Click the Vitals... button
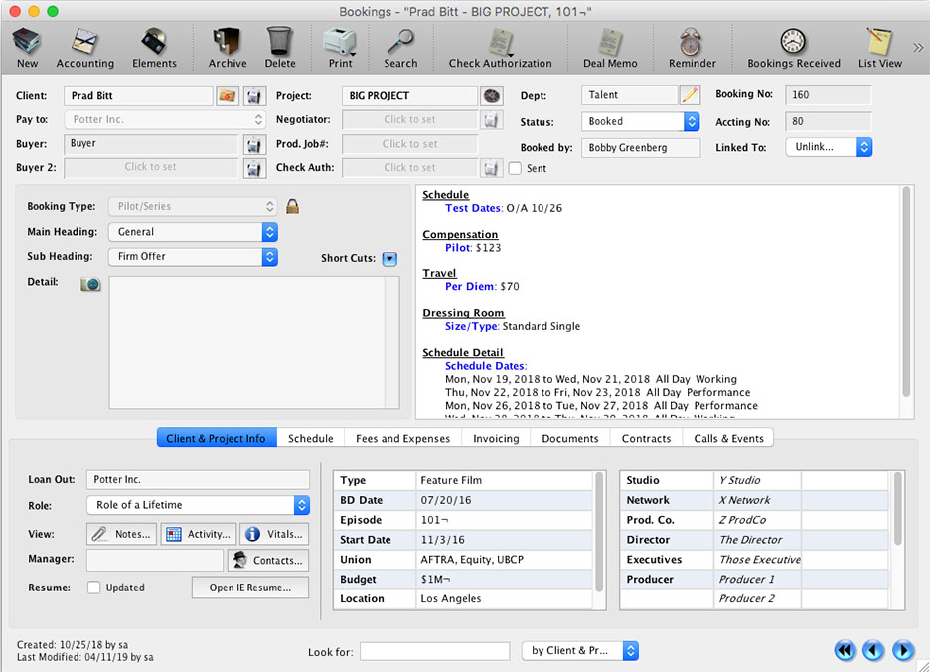Image resolution: width=930 pixels, height=672 pixels. pyautogui.click(x=274, y=534)
